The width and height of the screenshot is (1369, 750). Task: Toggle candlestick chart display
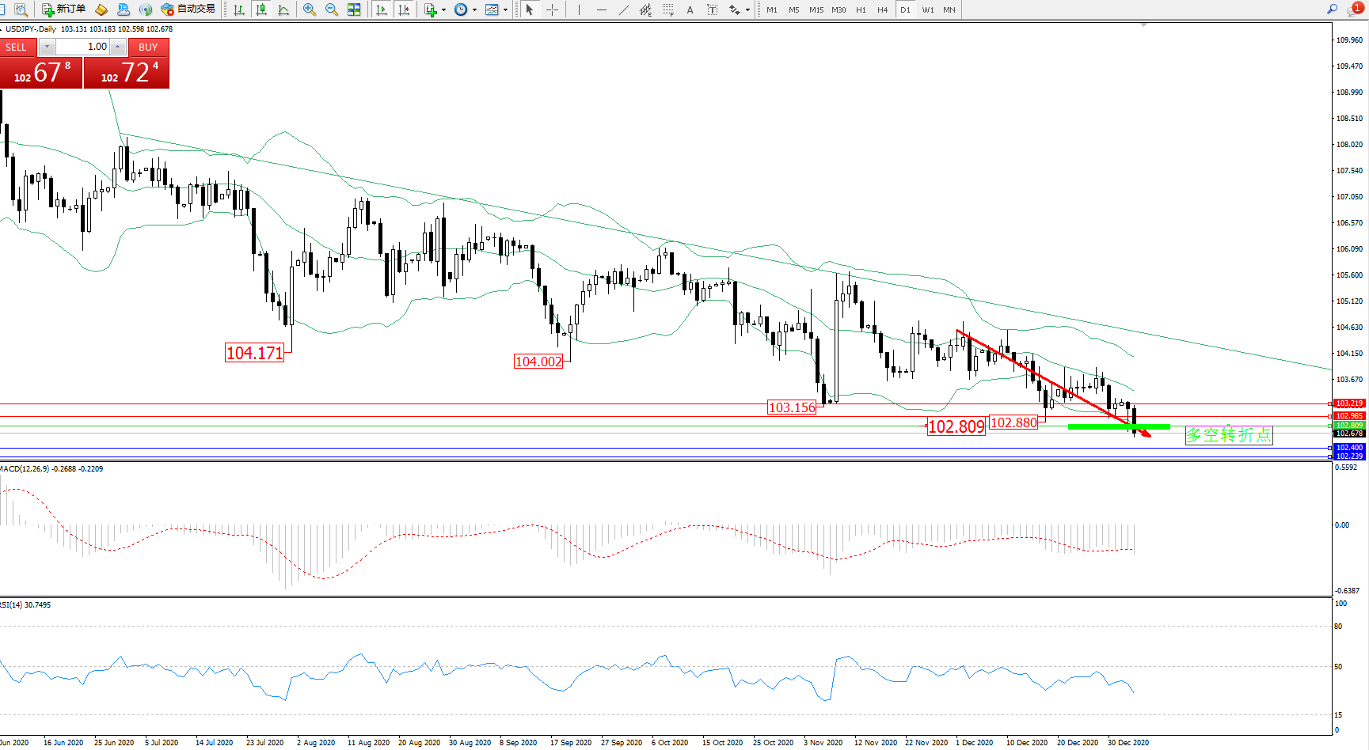click(x=260, y=9)
